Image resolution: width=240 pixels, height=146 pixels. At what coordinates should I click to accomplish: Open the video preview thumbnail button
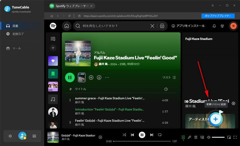coord(82,77)
